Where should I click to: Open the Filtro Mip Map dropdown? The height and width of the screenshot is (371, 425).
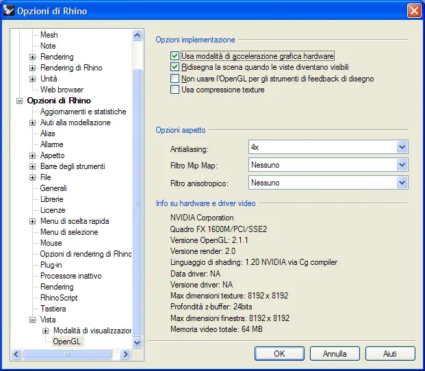click(402, 165)
